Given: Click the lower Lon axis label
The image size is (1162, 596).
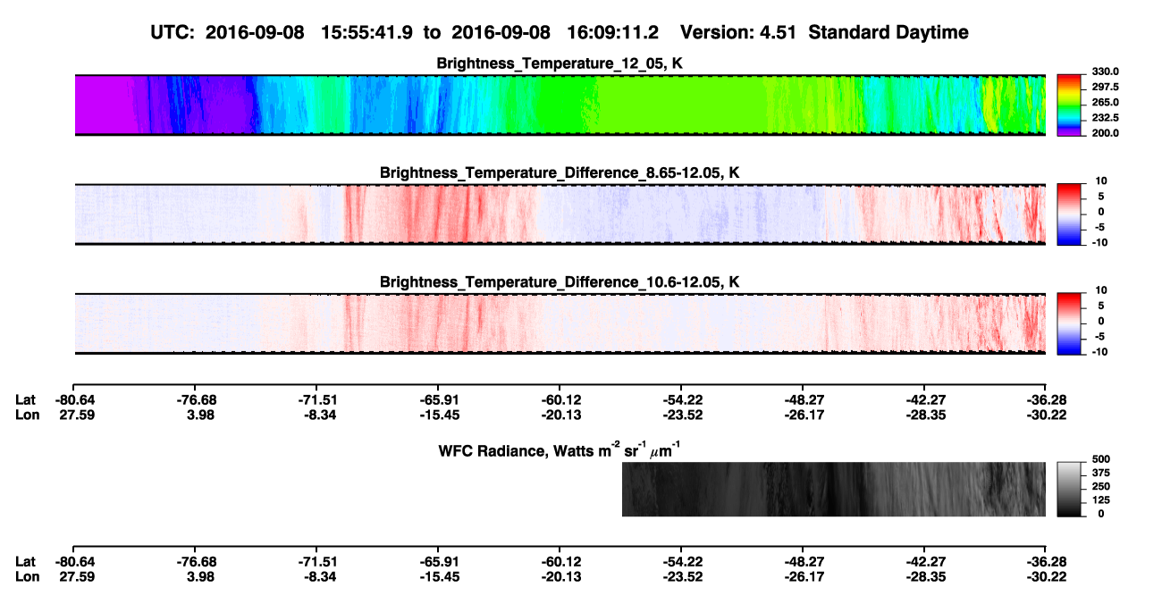Looking at the screenshot, I should tap(27, 576).
